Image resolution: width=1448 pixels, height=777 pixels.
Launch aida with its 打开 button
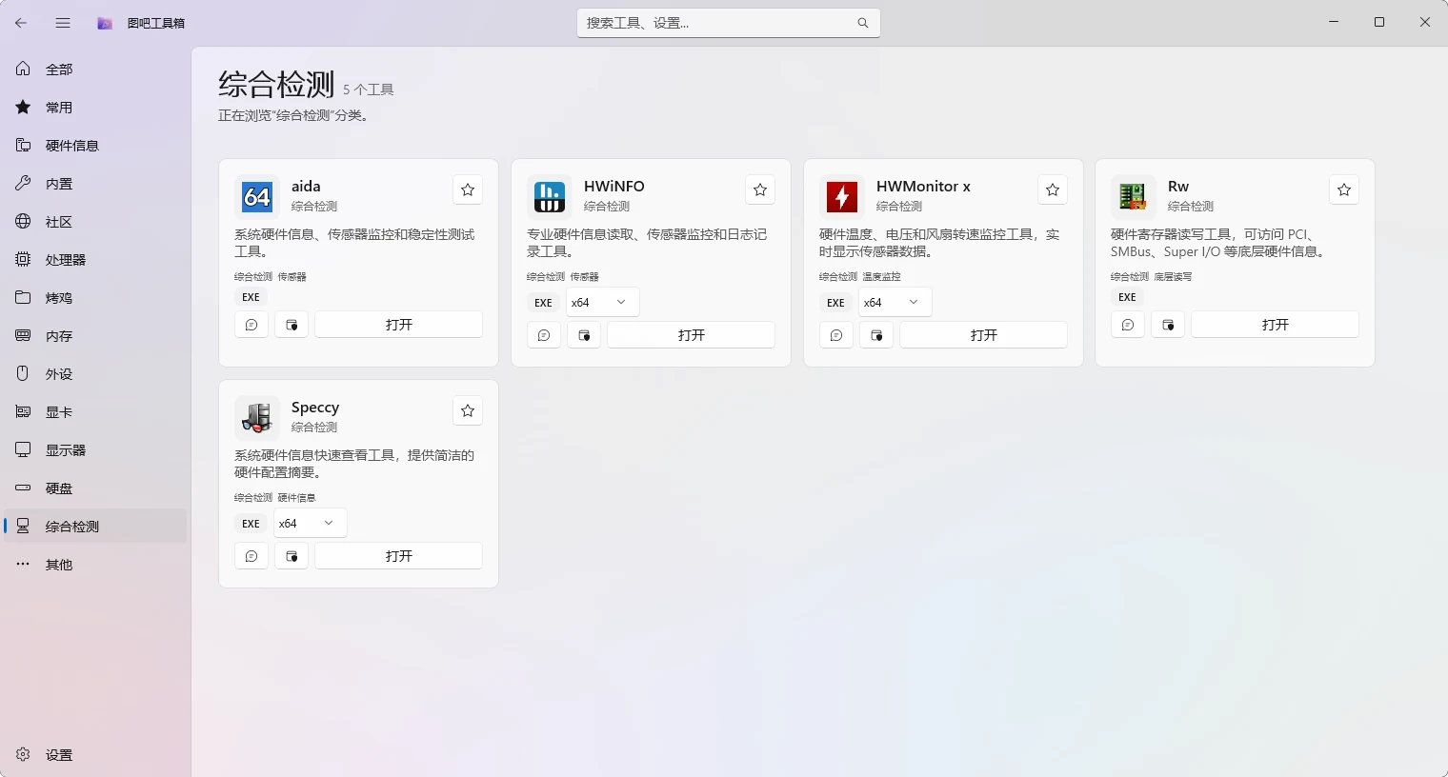point(399,325)
